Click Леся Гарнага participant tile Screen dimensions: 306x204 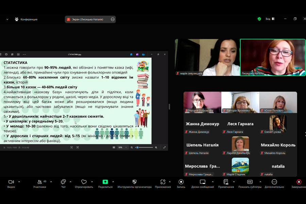pos(240,124)
